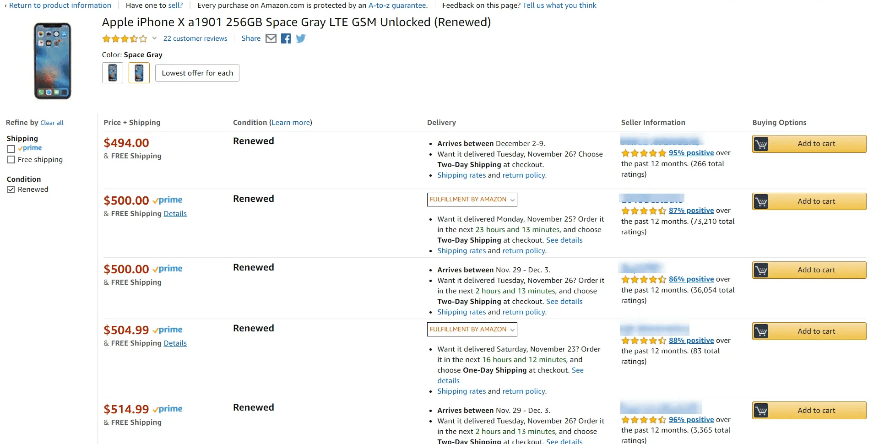Click prime logo next to $514.99
Screen dimensions: 879x444
(x=168, y=409)
